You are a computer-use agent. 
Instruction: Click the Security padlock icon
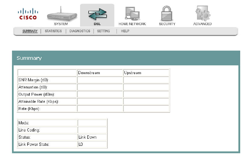(167, 13)
